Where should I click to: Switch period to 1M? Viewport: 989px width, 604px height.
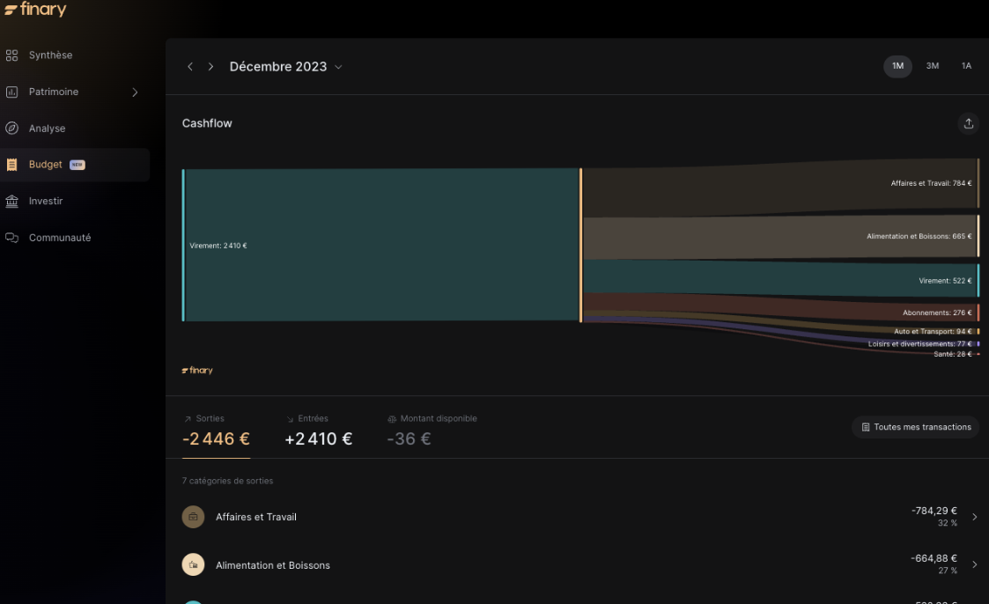897,66
